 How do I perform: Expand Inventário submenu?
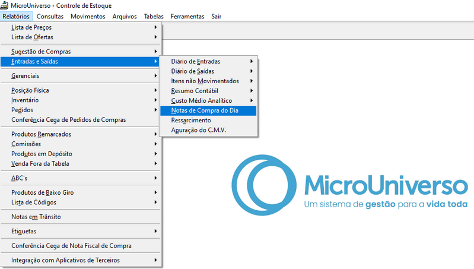click(x=80, y=100)
